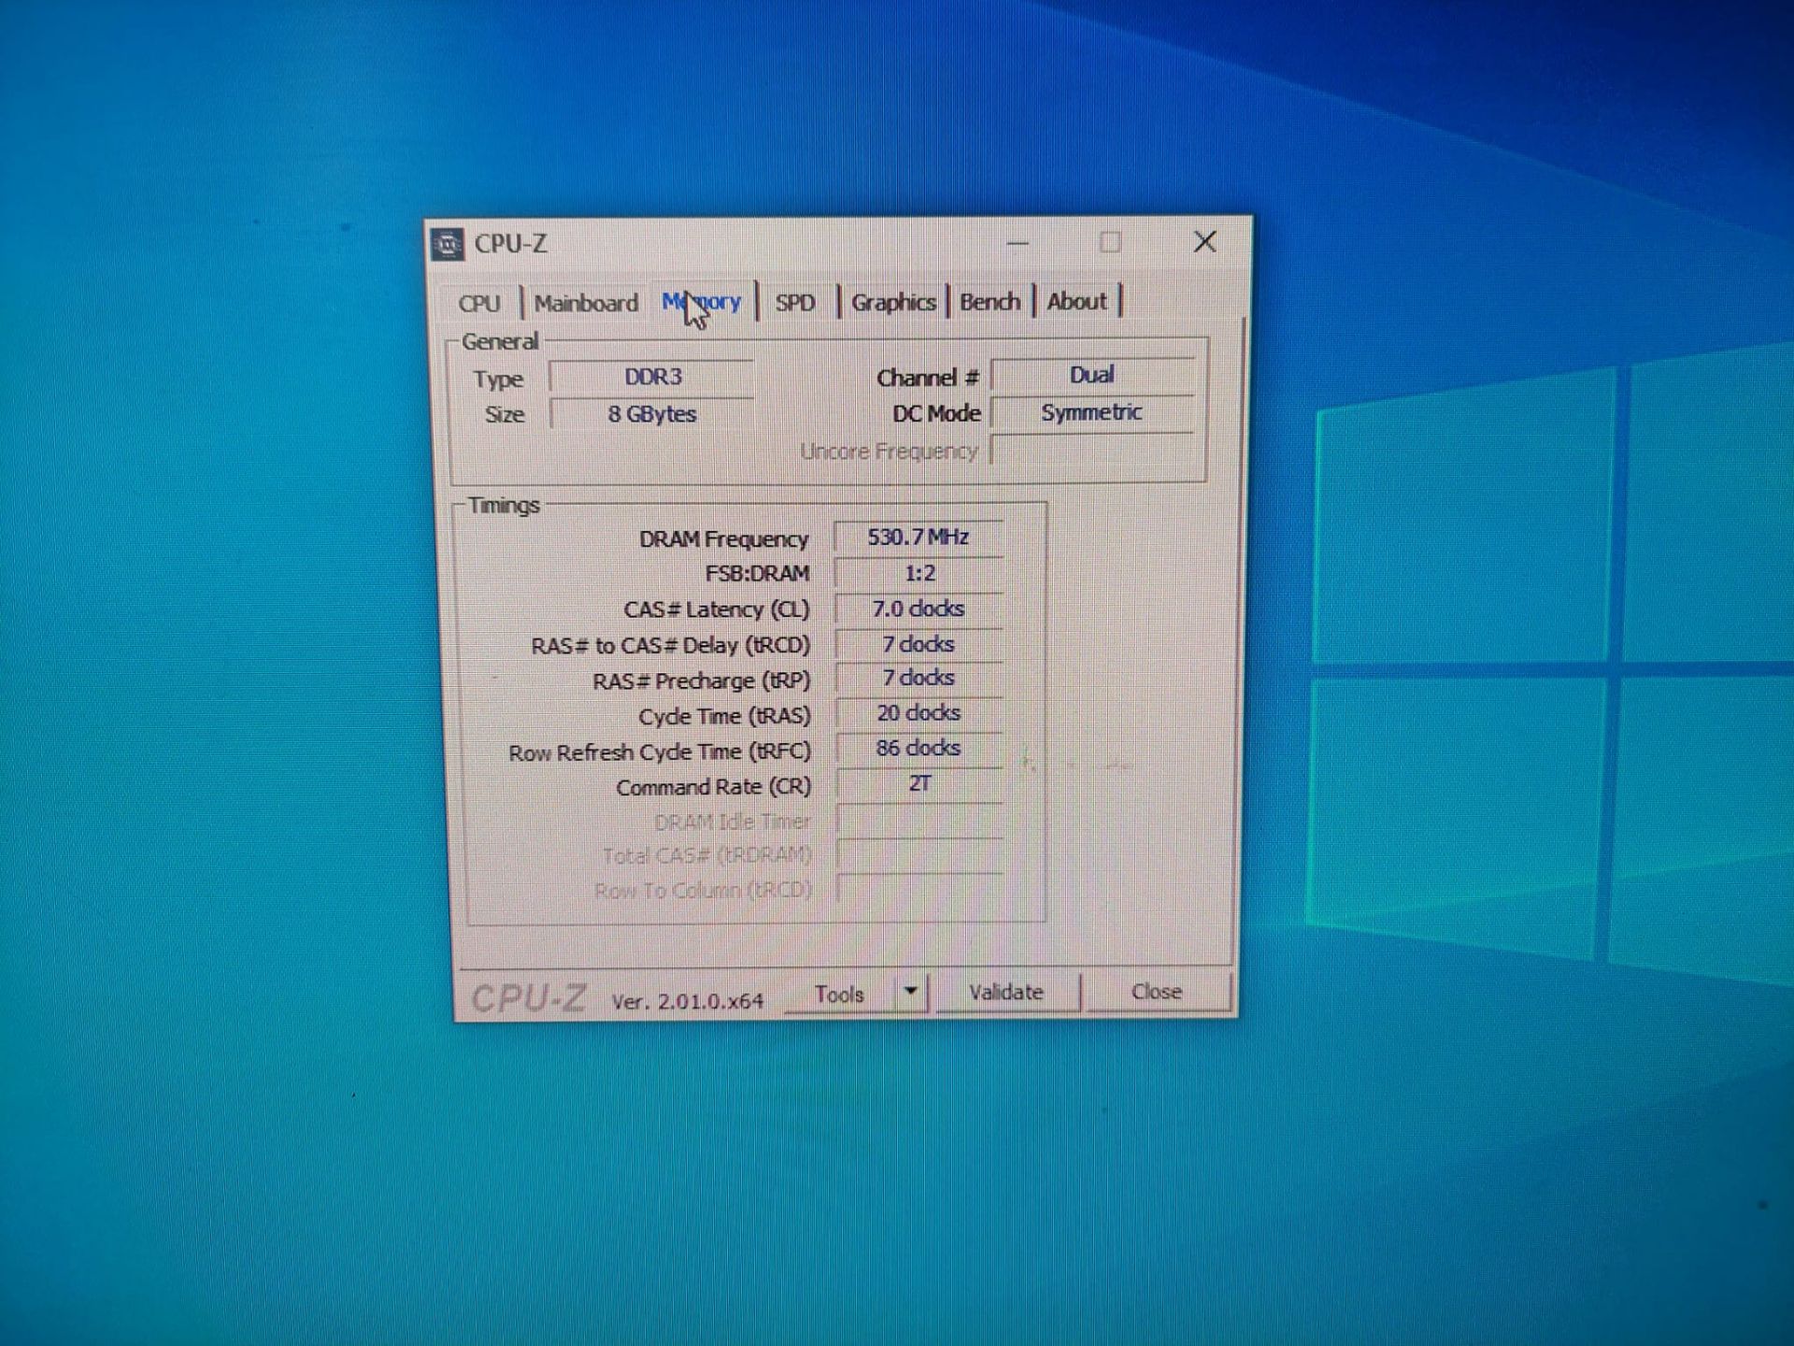Click the Command Rate (CR) label

pos(713,787)
